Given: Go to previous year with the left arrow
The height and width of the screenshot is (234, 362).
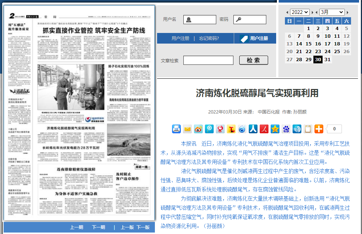Looking at the screenshot, I should [287, 12].
